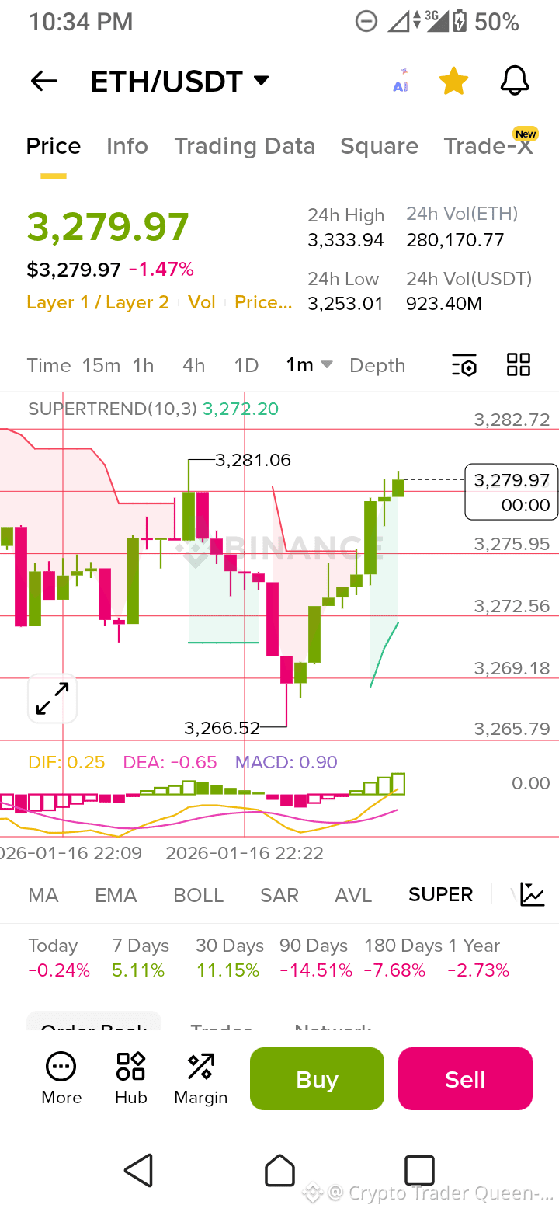Open the Trading Data tab
The width and height of the screenshot is (559, 1212).
pyautogui.click(x=245, y=146)
